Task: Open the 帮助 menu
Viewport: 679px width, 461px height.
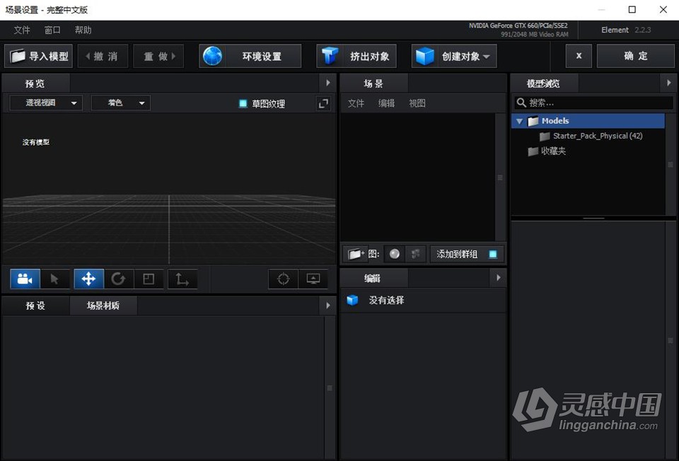Action: point(83,30)
